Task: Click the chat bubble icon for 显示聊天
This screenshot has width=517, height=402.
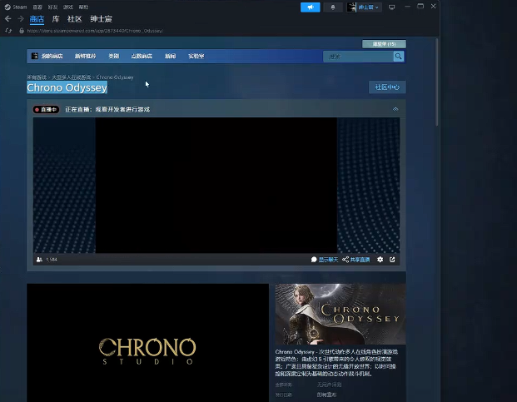Action: click(x=314, y=260)
